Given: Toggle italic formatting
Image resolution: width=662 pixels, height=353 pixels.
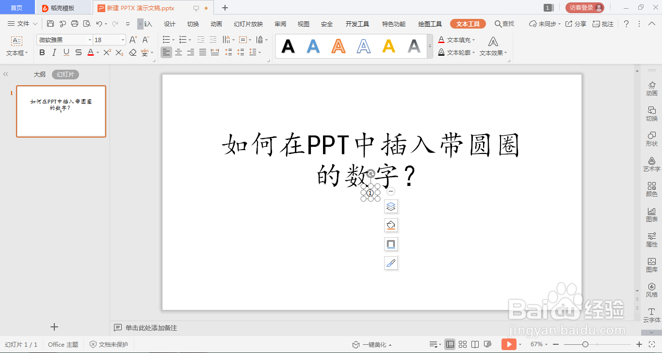Looking at the screenshot, I should pyautogui.click(x=54, y=52).
